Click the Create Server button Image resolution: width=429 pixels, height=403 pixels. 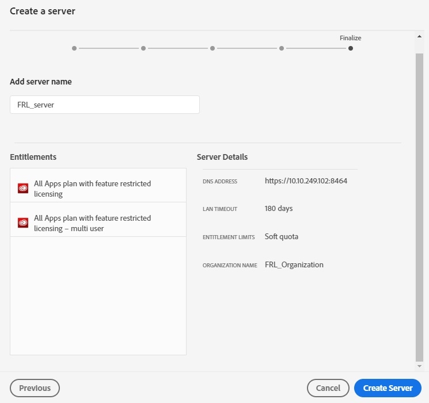point(388,387)
